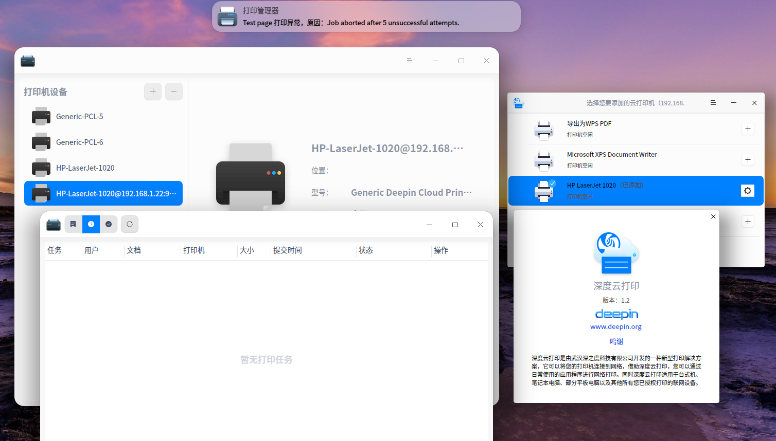Click the 深度云打印 cloud printer logo

pos(616,253)
